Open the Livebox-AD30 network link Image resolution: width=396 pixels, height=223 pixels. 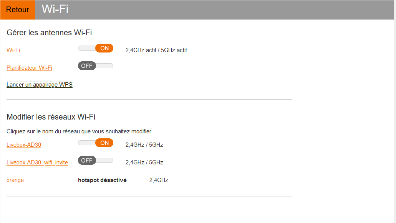click(24, 145)
